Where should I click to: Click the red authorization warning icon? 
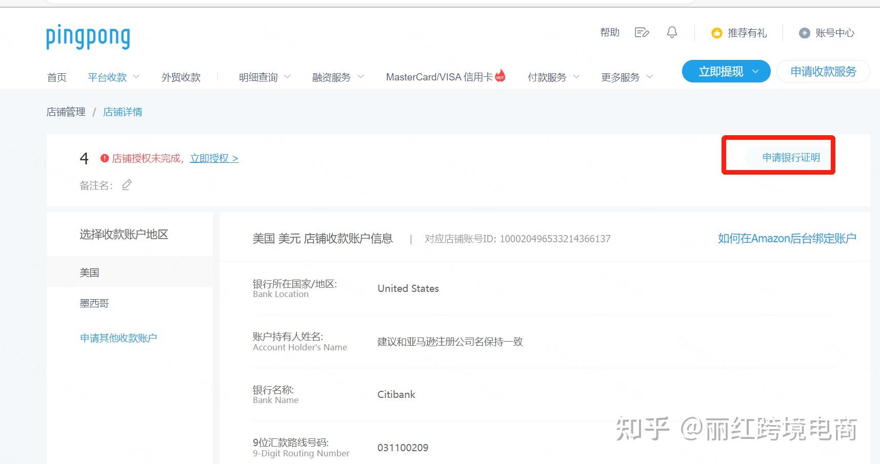105,158
